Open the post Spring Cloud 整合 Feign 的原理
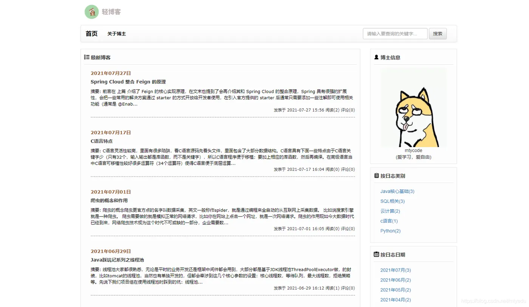Viewport: 529px width, 307px height. click(x=128, y=82)
